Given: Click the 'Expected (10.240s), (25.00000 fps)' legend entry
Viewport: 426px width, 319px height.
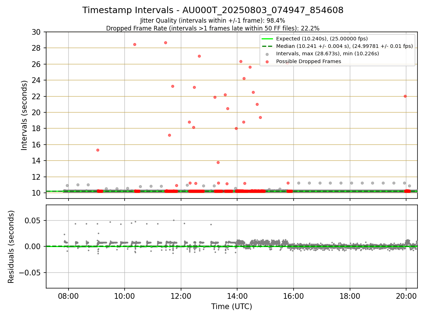Looking at the screenshot, I should click(x=322, y=39).
